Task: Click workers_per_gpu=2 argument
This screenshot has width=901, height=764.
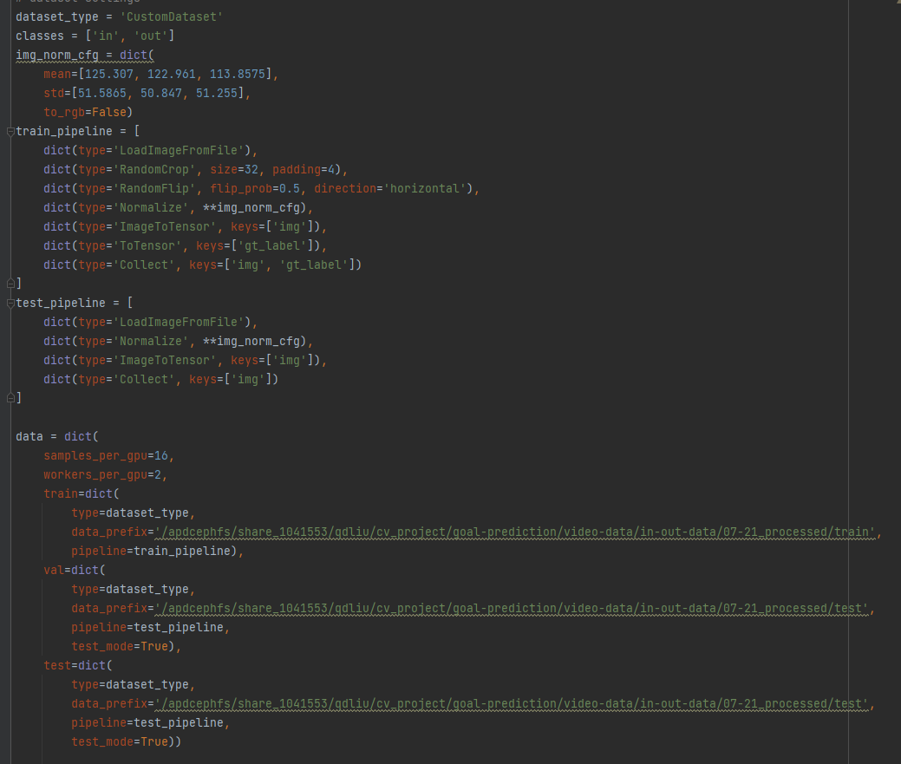Action: 102,475
